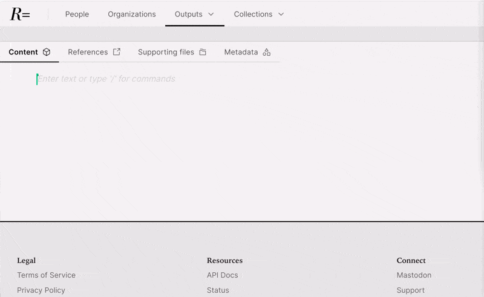
Task: Click the shapes icon beside Metadata
Action: pos(266,52)
